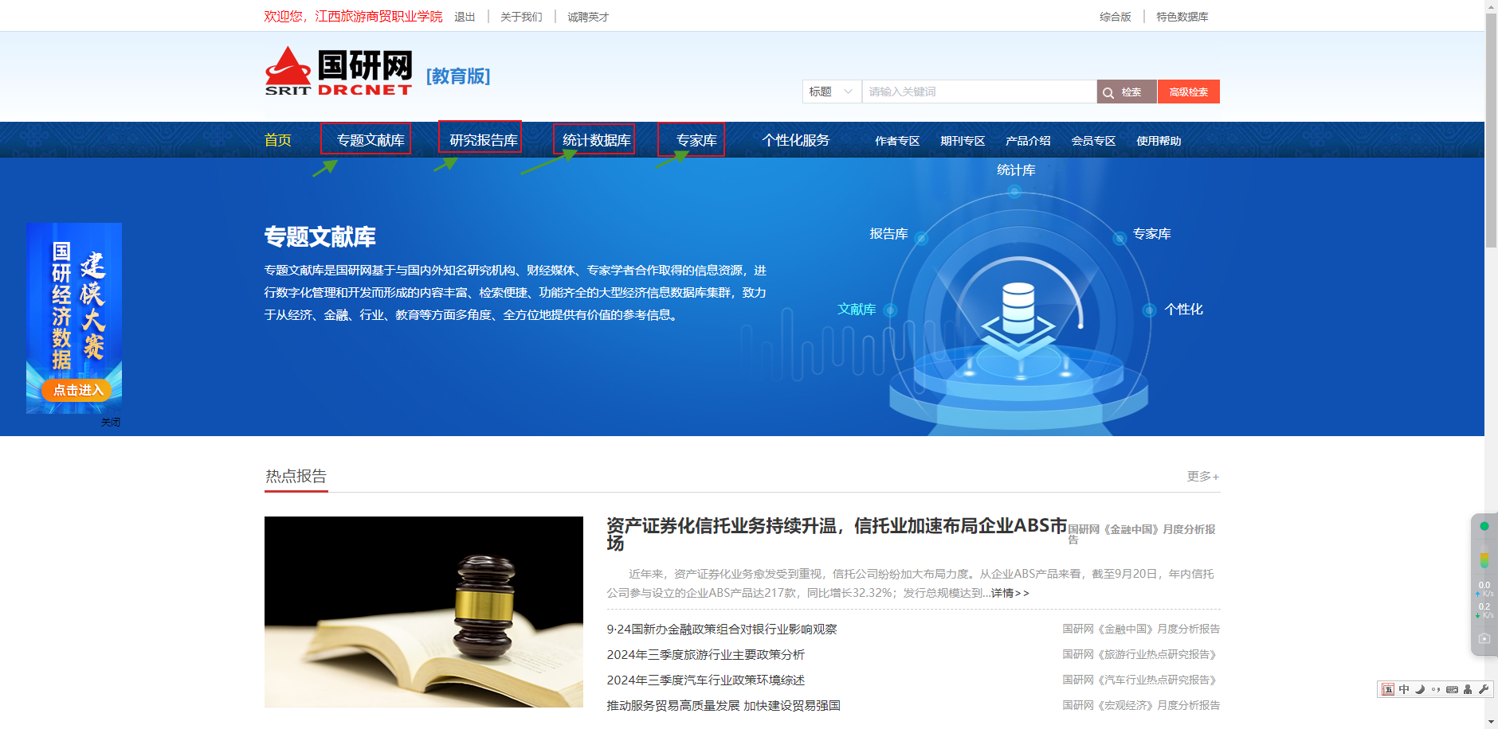Open the 专家库 navigation menu item

(696, 141)
